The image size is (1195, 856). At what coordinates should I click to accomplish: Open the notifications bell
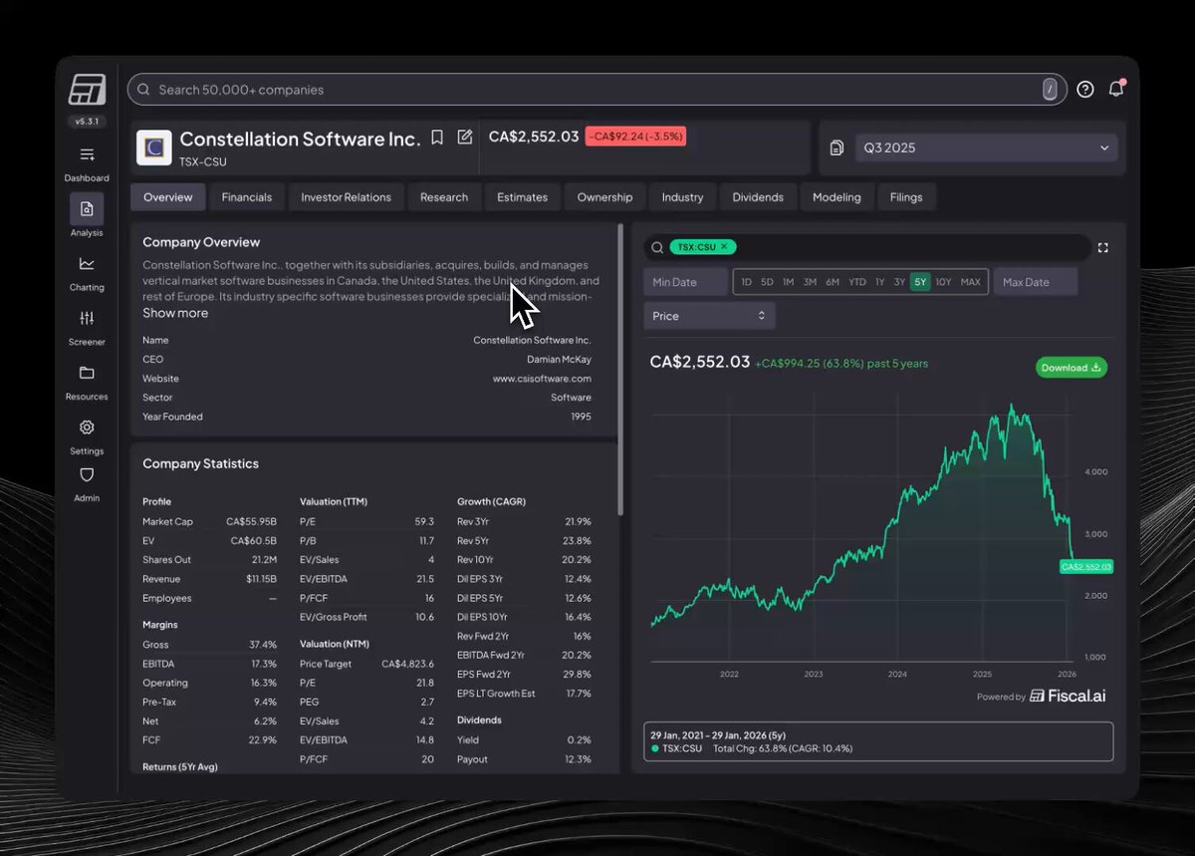[1116, 89]
